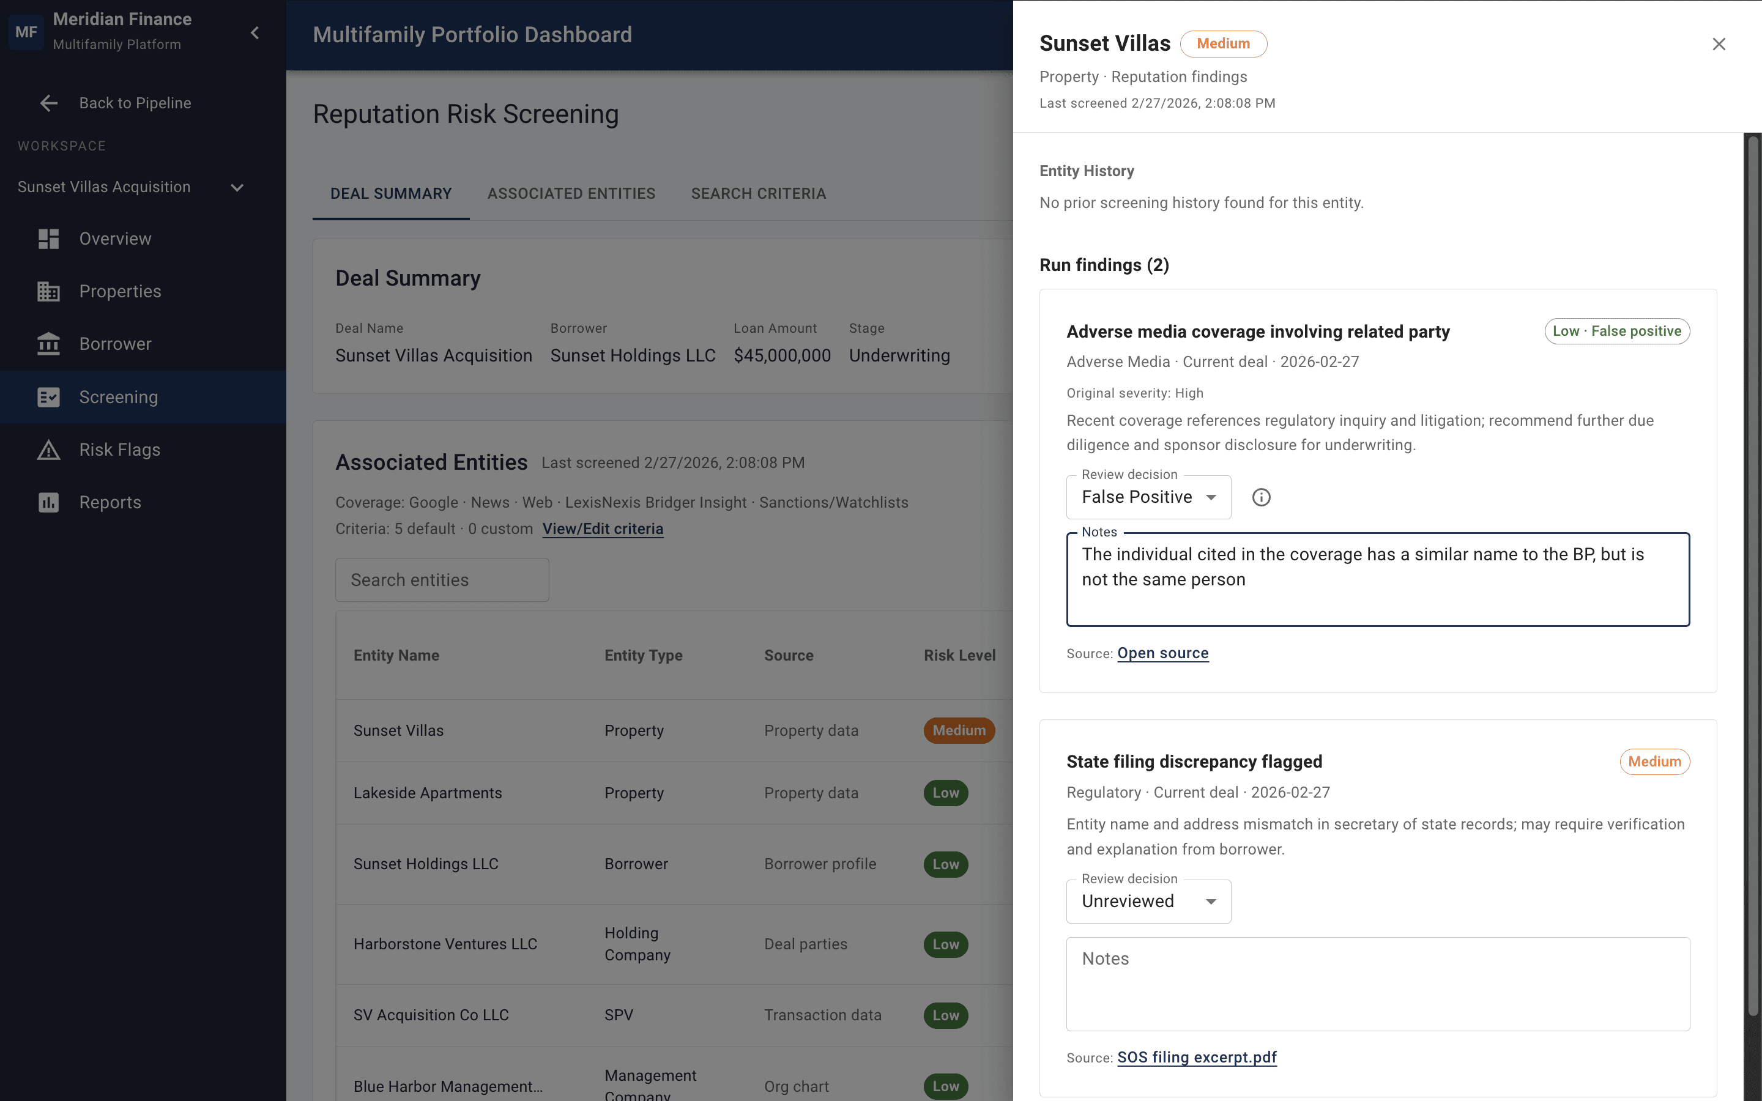1762x1101 pixels.
Task: Open the False Positive review decision dropdown
Action: coord(1148,497)
